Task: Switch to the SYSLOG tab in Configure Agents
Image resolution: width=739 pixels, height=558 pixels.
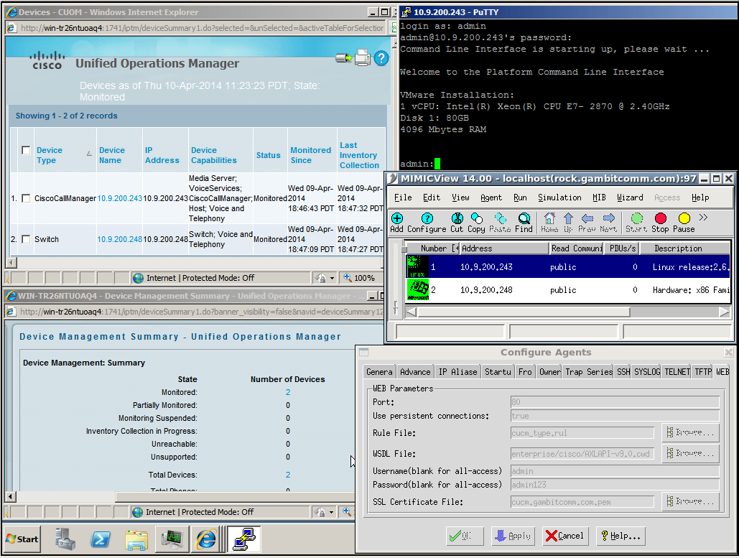Action: (x=646, y=371)
